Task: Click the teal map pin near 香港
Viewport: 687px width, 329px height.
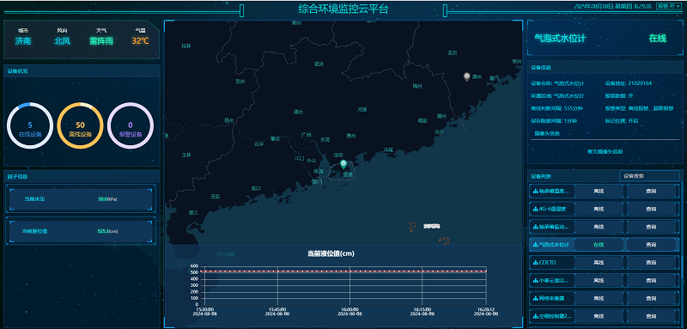Action: pos(343,164)
